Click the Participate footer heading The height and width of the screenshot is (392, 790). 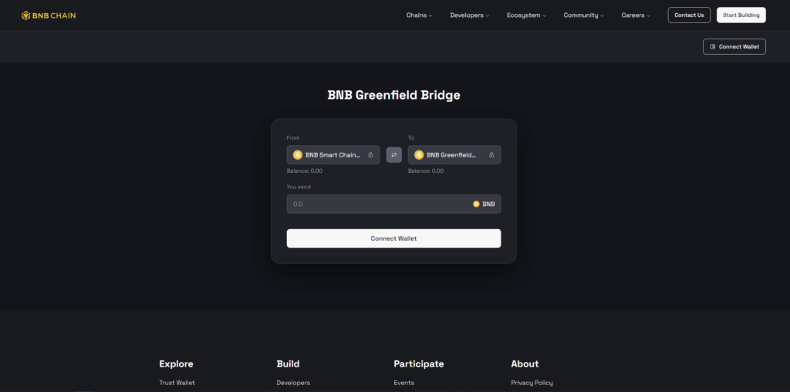419,363
